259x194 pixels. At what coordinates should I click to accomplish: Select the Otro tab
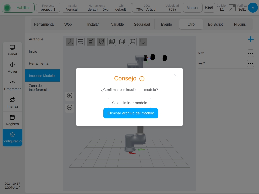coord(191,24)
